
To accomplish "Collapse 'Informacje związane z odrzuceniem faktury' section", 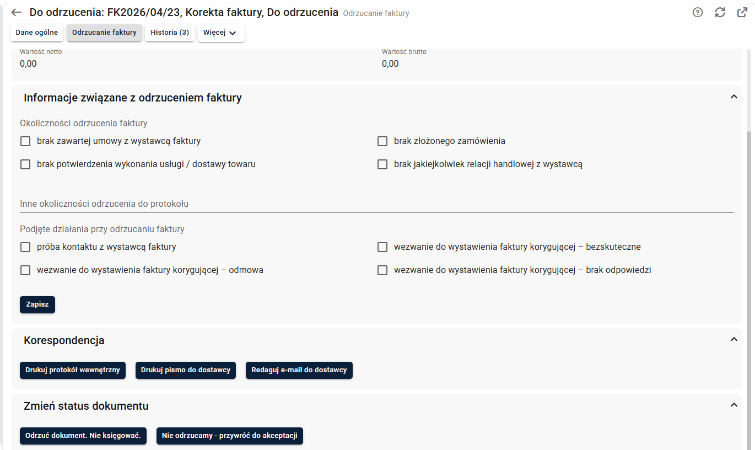I will [x=734, y=97].
